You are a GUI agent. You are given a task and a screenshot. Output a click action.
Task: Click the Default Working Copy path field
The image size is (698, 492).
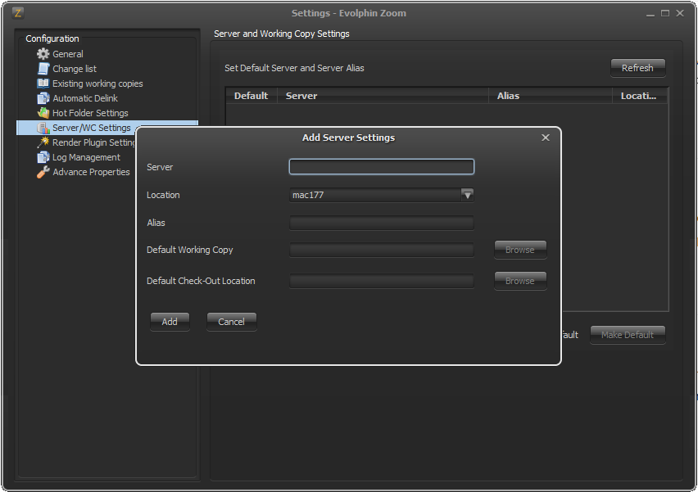[x=382, y=250]
